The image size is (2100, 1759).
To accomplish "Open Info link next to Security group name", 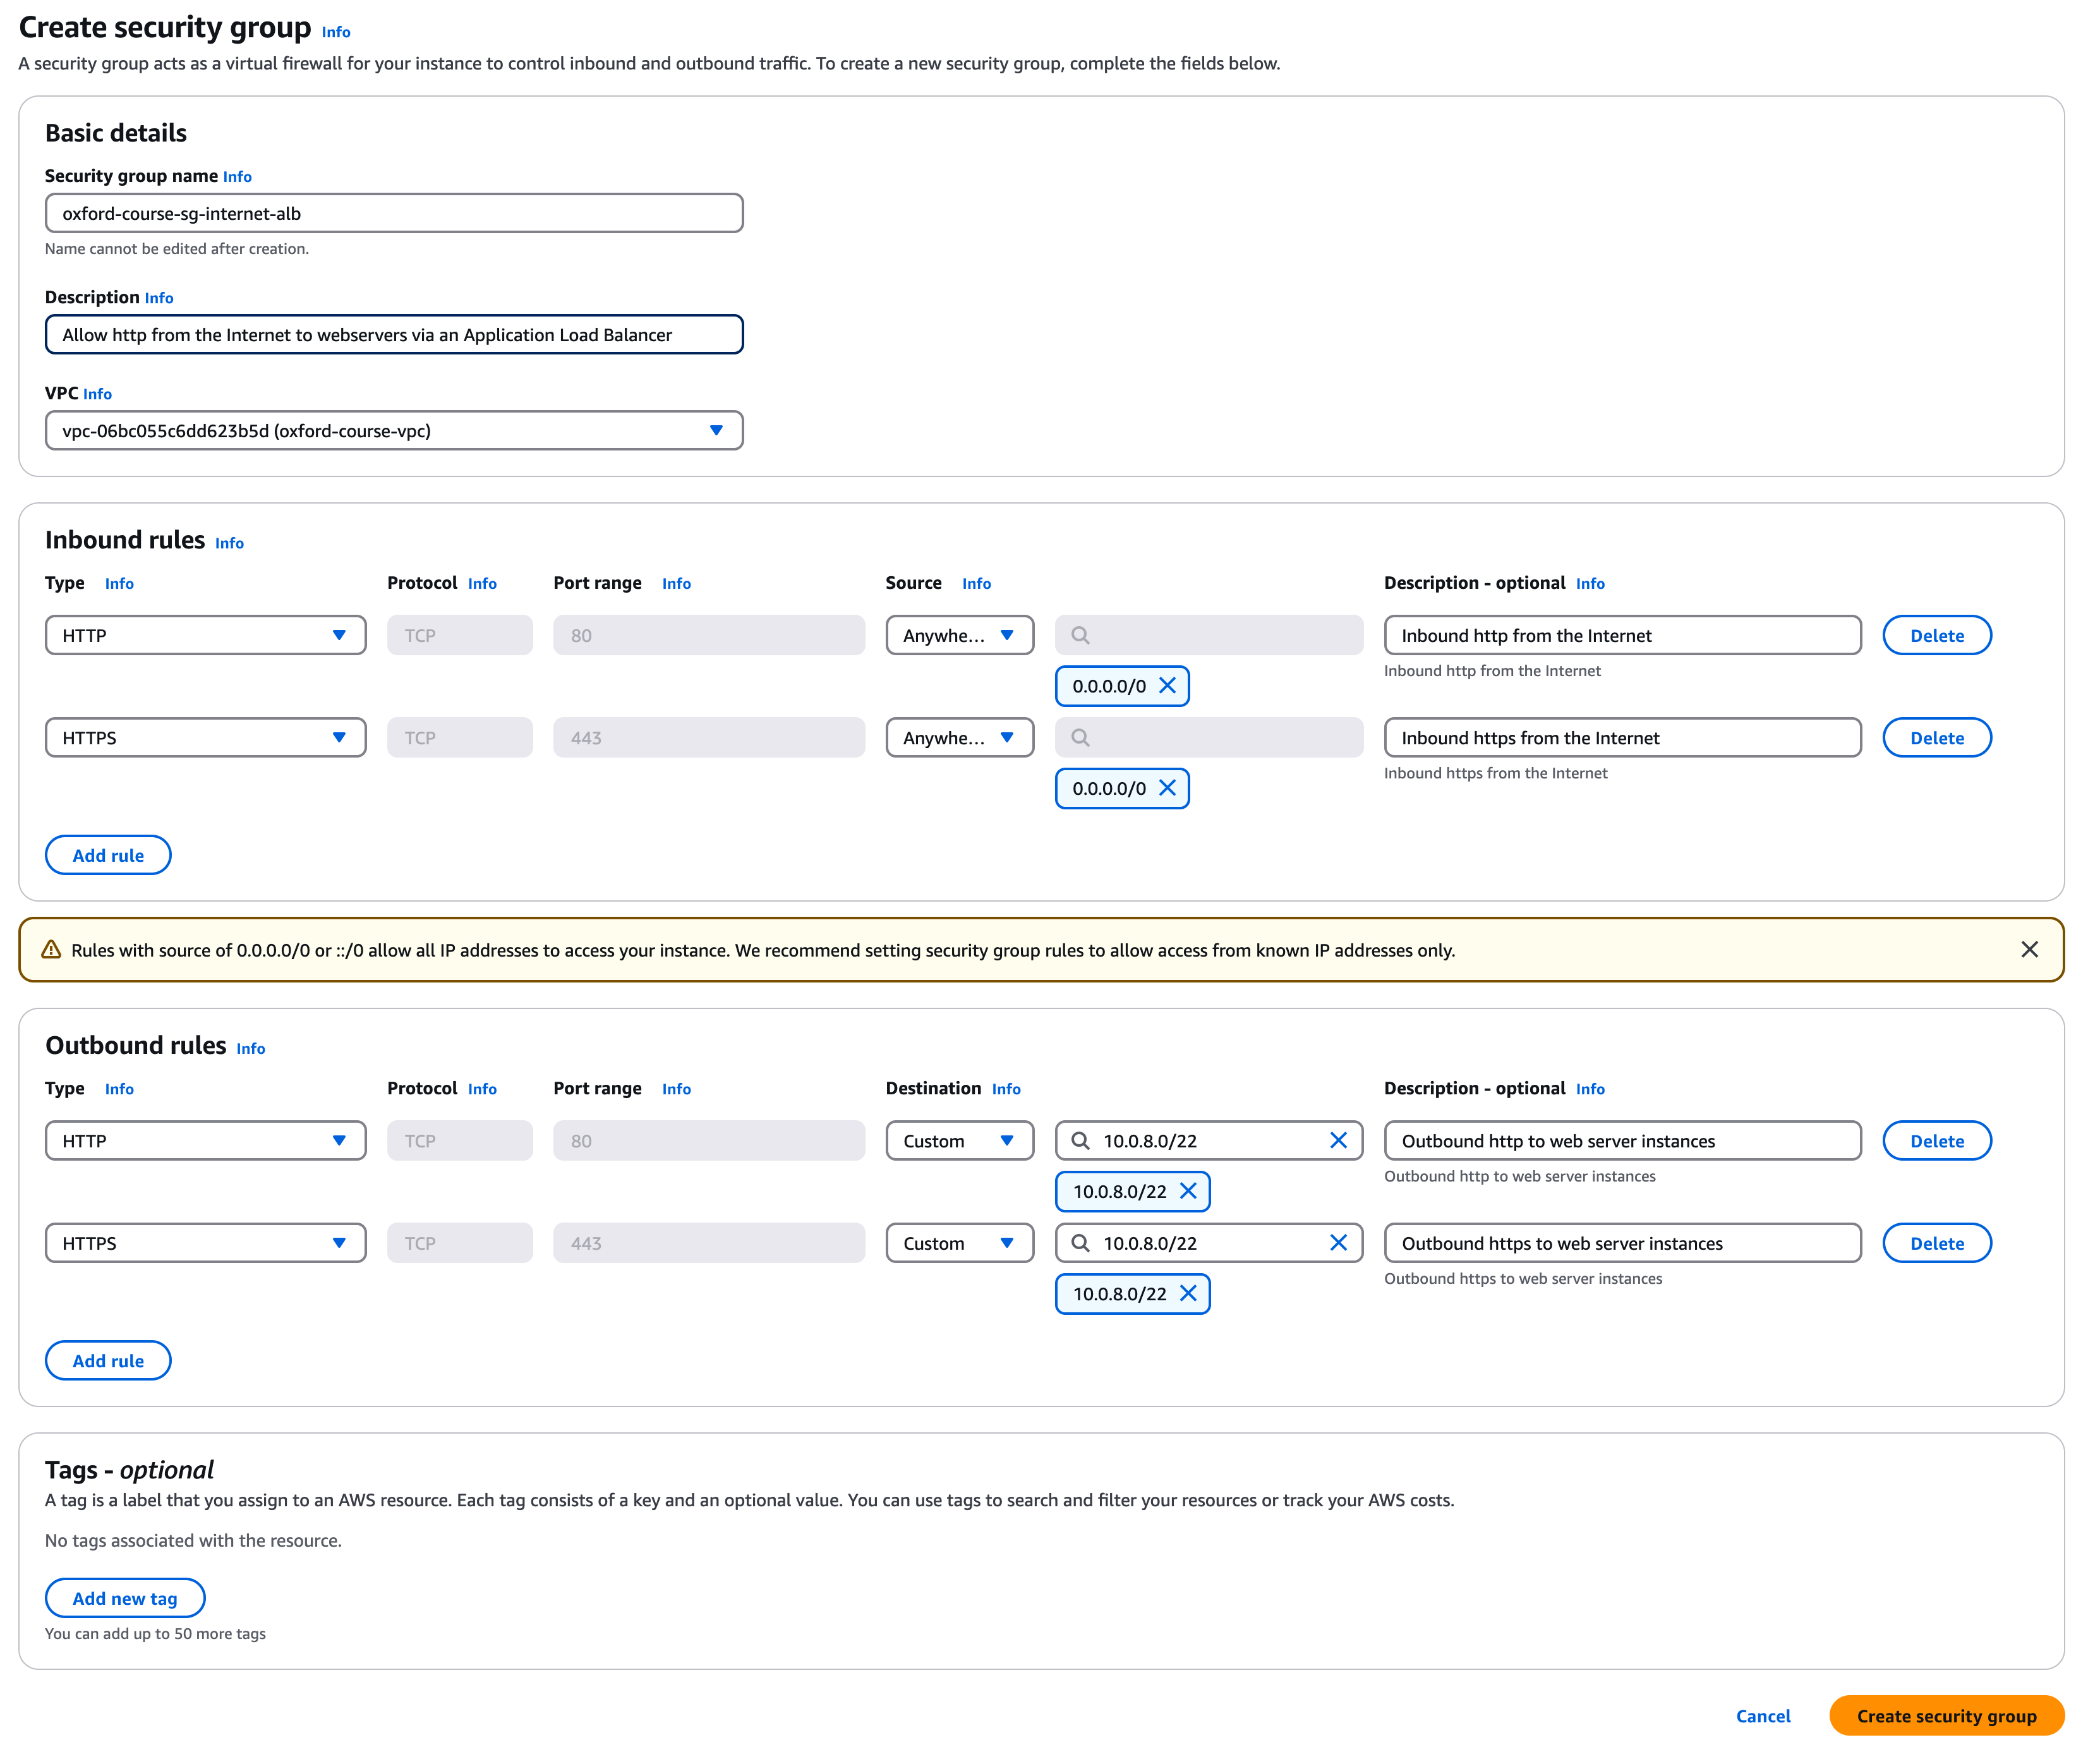I will click(237, 177).
